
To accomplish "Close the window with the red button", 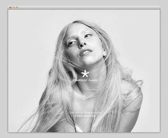I will tap(11, 8).
